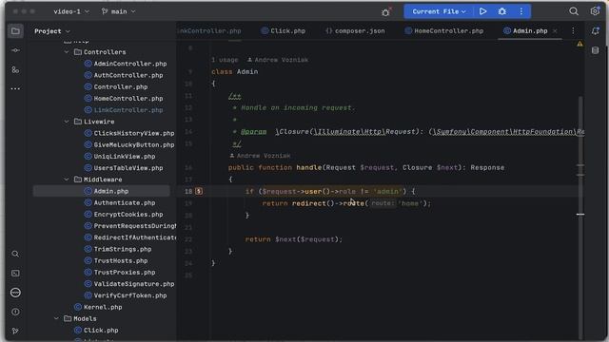Open the Database tool window icon
Image resolution: width=609 pixels, height=342 pixels.
(595, 50)
